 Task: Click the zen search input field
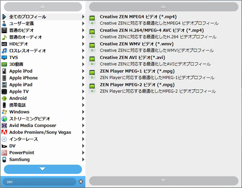[x=40, y=182]
